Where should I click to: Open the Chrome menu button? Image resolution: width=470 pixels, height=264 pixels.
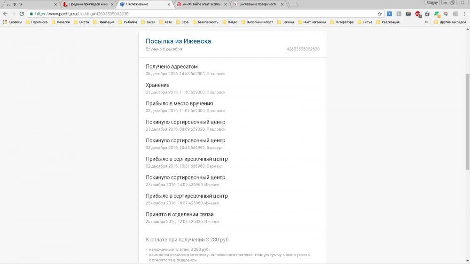(464, 14)
